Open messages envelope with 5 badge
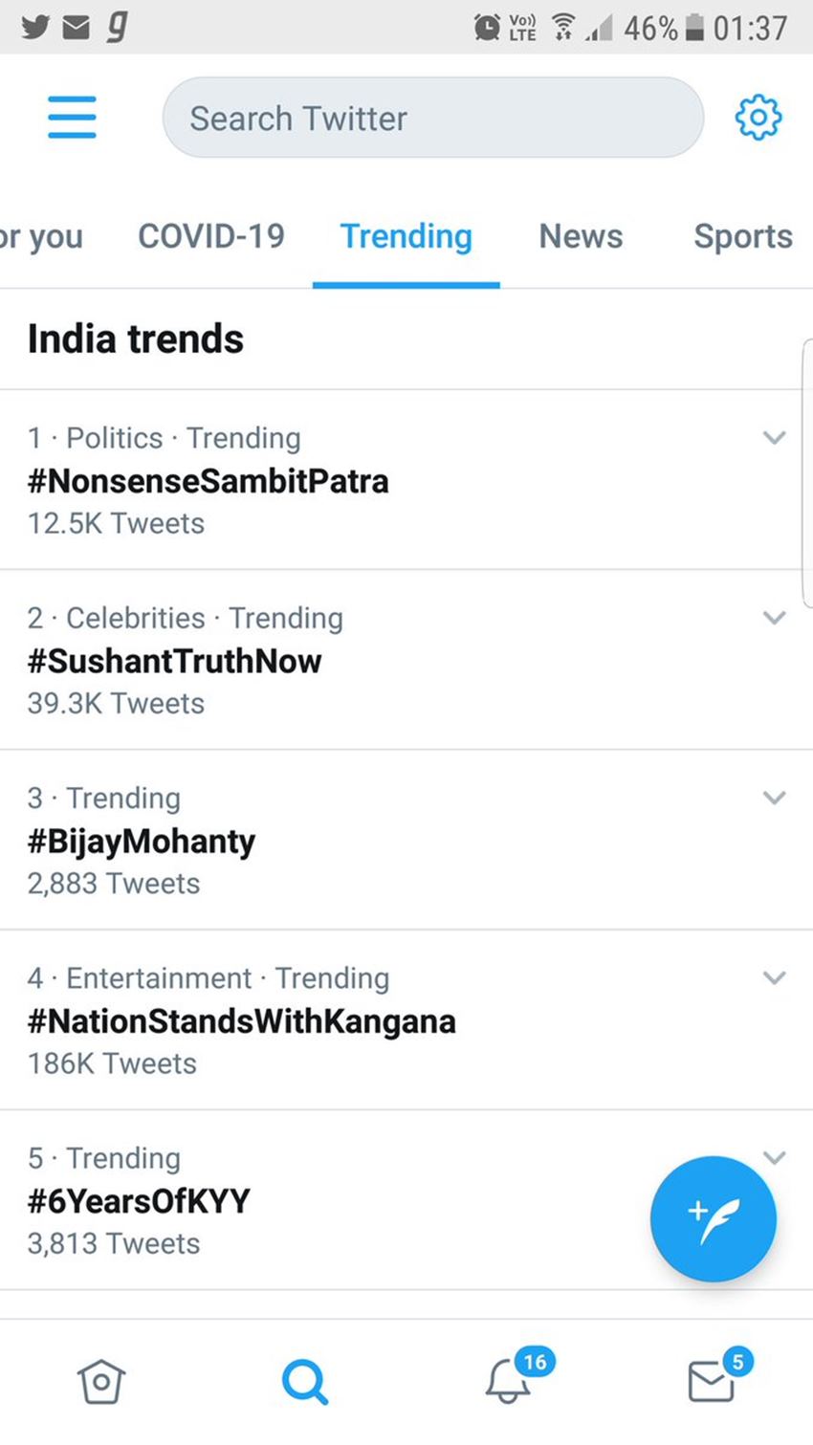The width and height of the screenshot is (813, 1445). coord(713,1382)
